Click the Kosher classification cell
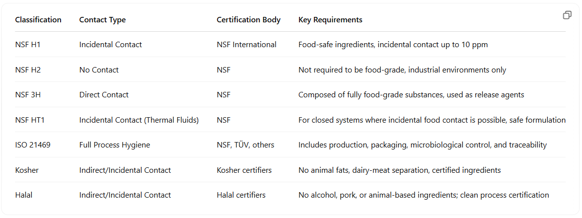Screen dimensions: 582x218 tap(27, 170)
